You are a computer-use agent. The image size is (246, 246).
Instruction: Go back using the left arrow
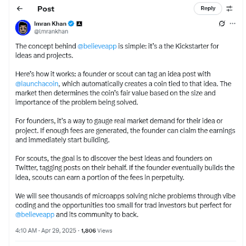click(20, 9)
